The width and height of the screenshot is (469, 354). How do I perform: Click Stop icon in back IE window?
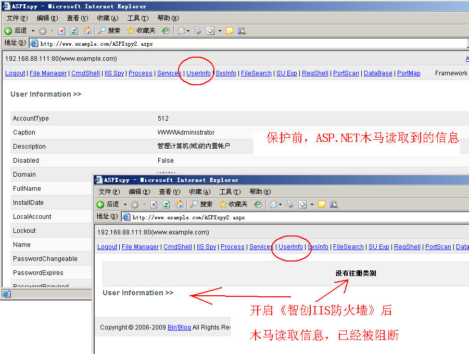(61, 31)
